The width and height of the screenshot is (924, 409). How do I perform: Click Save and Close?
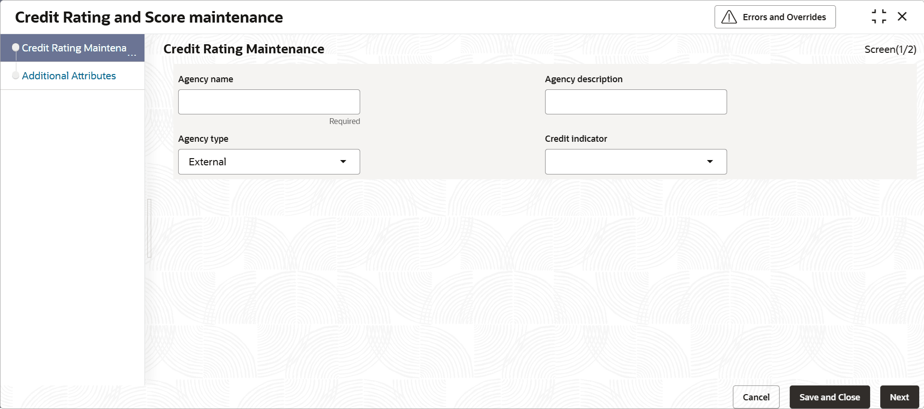(x=830, y=397)
